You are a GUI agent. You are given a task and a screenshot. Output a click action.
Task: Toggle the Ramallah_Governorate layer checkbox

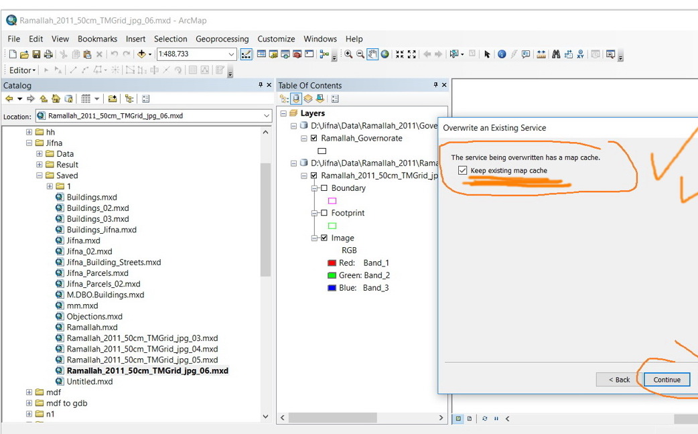[x=314, y=138]
